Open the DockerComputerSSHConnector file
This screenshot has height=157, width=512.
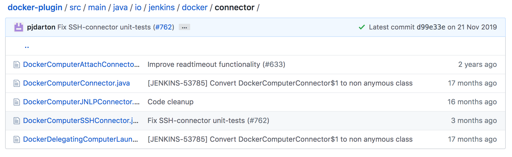tap(81, 120)
